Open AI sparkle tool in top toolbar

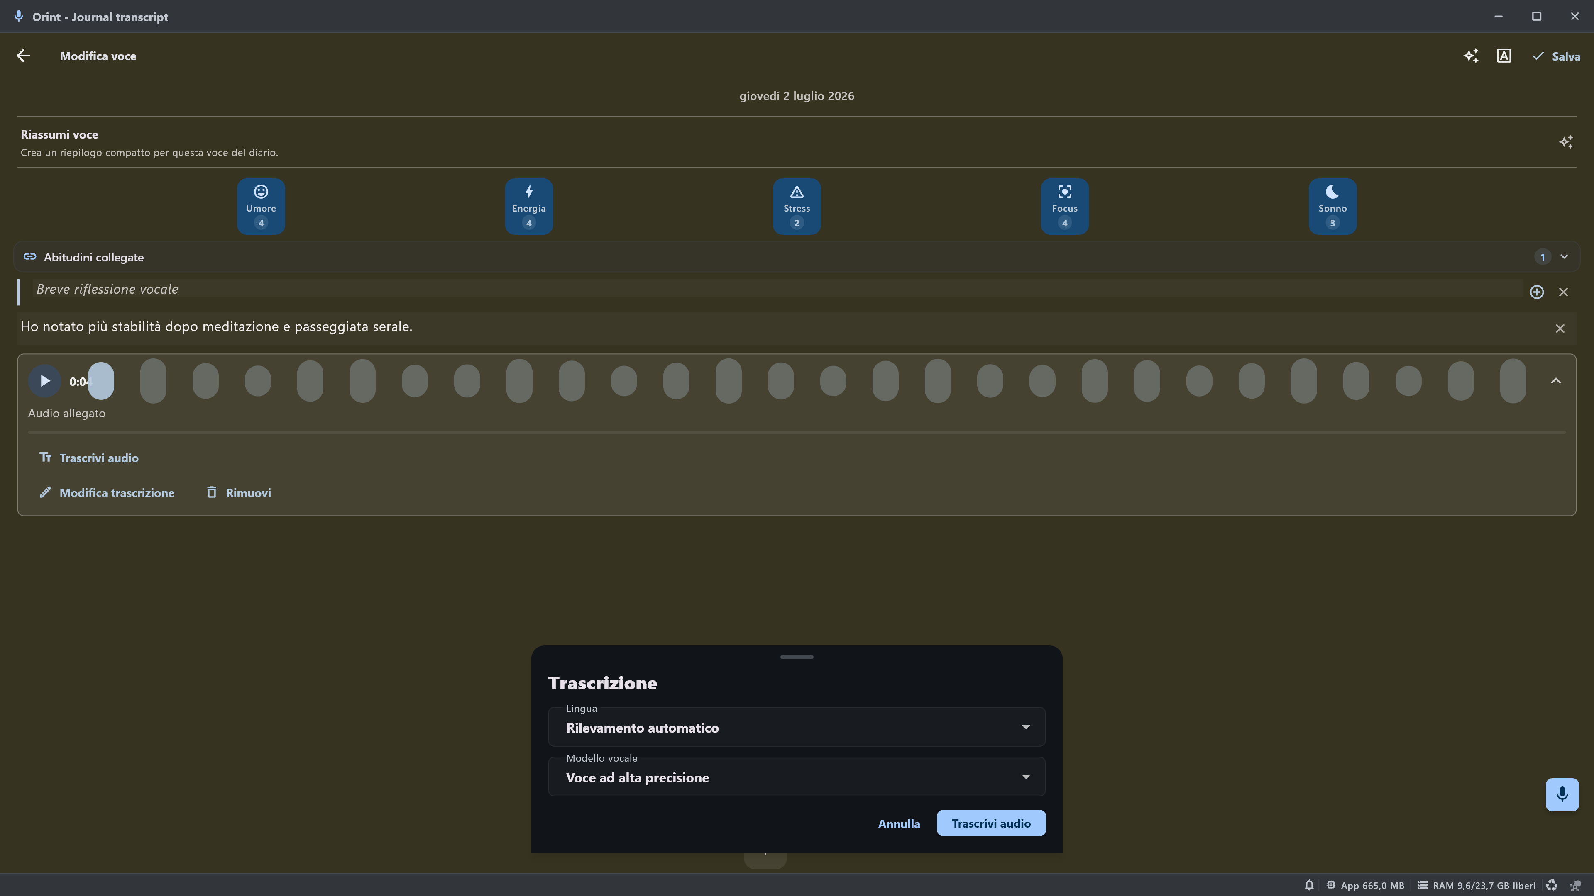[x=1471, y=56]
